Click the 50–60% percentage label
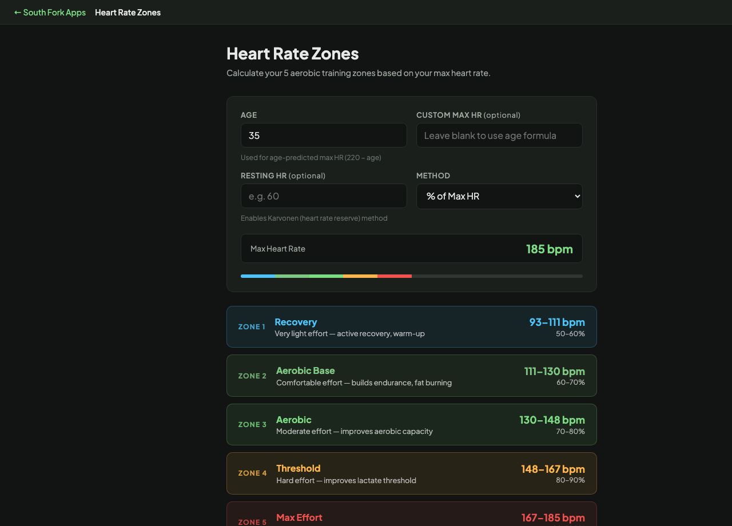 [570, 333]
